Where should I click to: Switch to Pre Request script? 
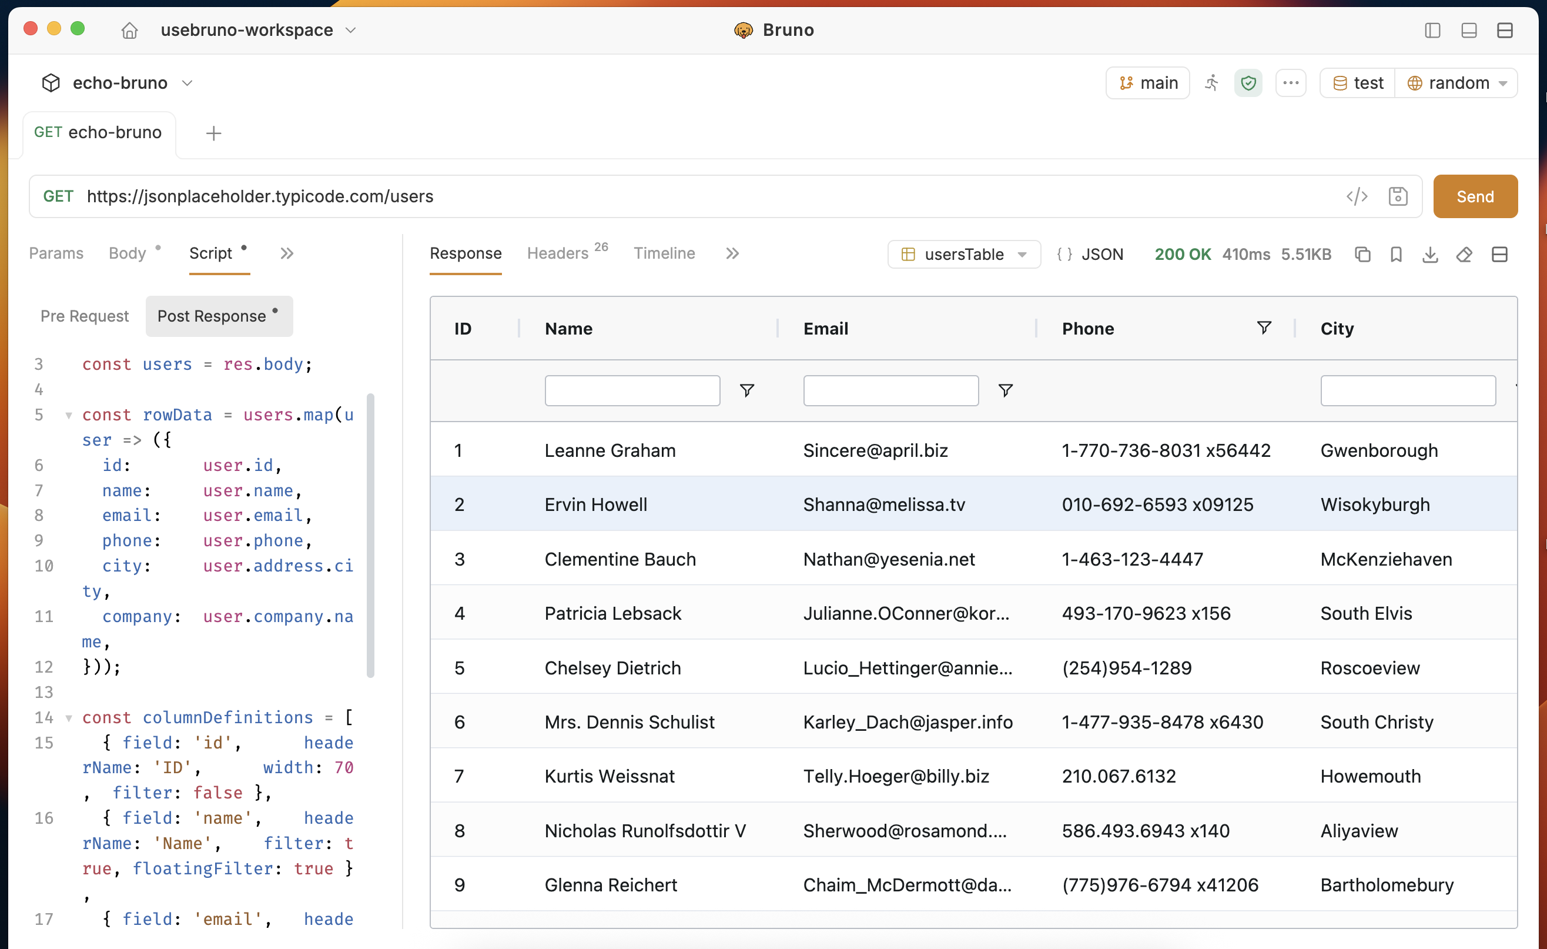[84, 316]
